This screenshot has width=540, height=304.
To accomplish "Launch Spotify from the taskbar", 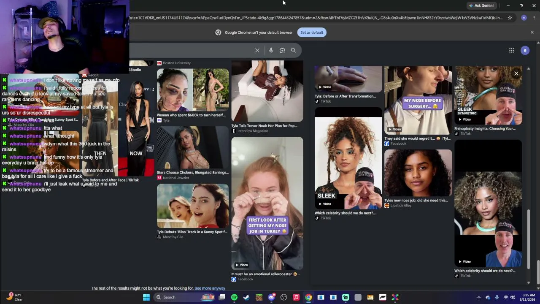I will click(234, 297).
